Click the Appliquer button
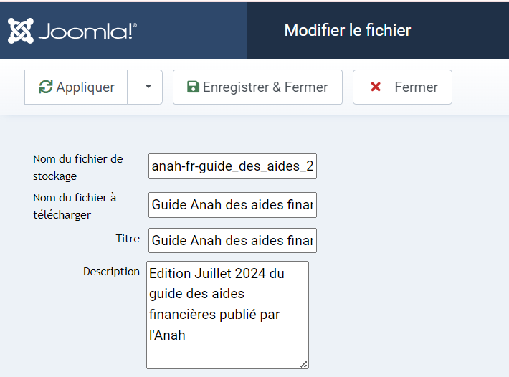 tap(76, 87)
